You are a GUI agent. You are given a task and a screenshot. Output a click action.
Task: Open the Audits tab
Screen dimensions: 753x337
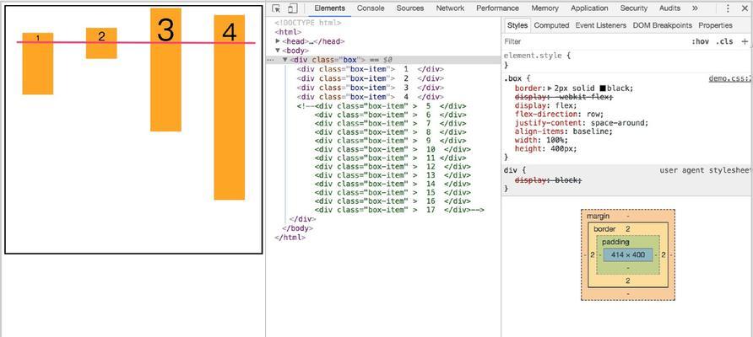point(669,8)
